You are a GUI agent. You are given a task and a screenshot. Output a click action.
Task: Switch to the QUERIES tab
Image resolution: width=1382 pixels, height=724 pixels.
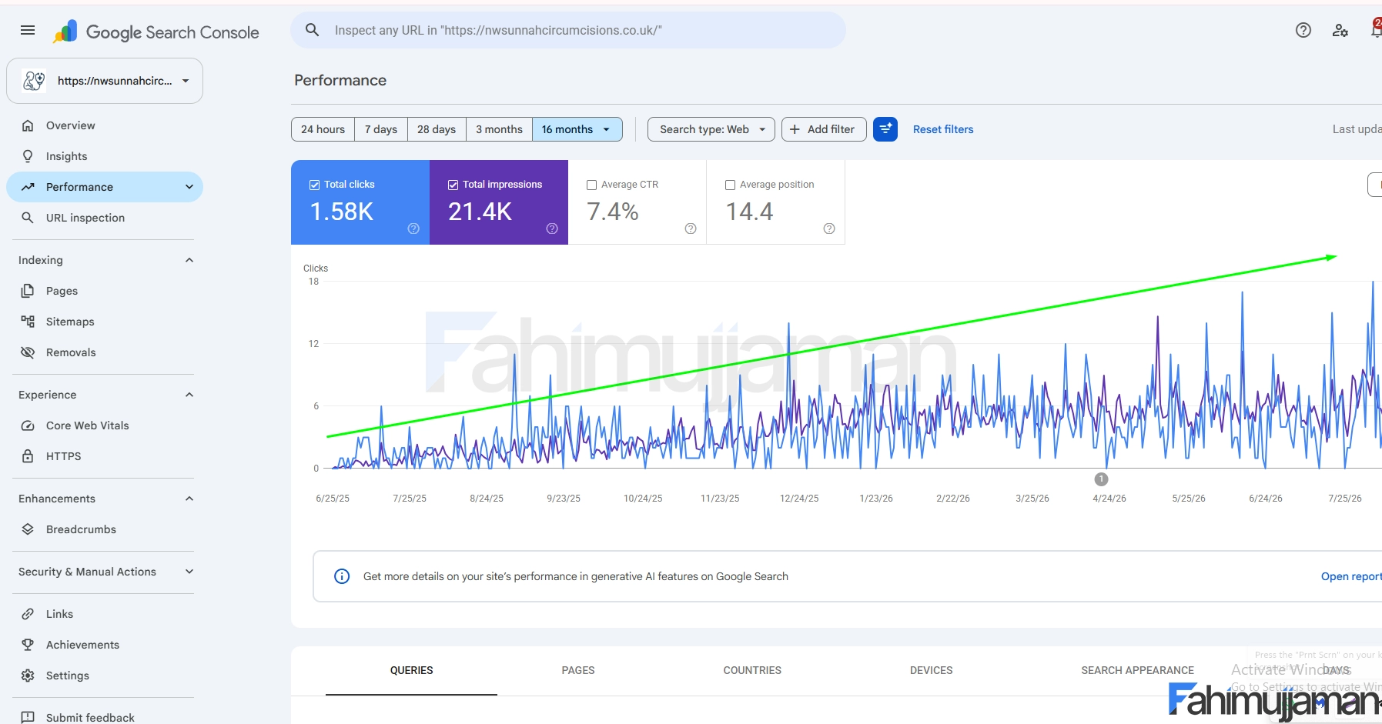tap(411, 671)
